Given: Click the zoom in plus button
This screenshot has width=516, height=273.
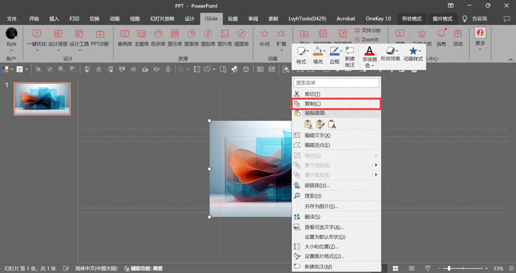Looking at the screenshot, I should (487, 269).
